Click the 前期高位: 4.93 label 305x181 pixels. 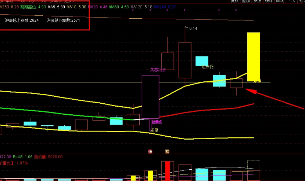[33, 7]
